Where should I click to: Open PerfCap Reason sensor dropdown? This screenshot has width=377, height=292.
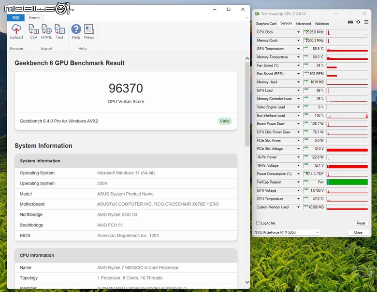(x=298, y=182)
